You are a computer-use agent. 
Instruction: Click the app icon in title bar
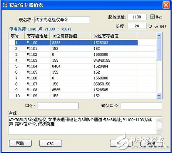tap(5, 5)
